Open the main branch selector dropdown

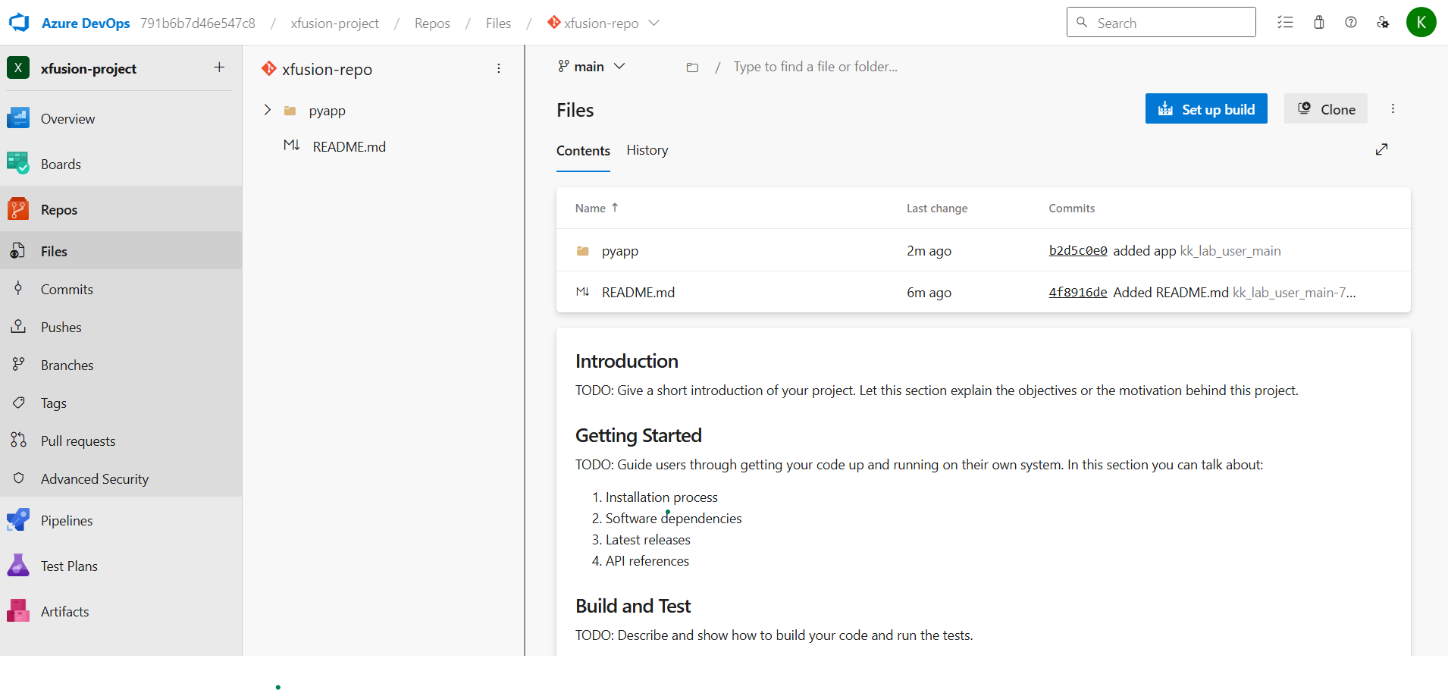click(592, 67)
